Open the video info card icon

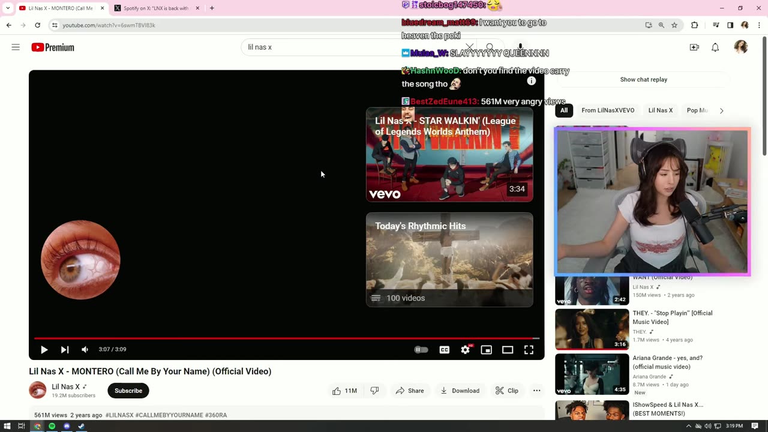click(531, 81)
